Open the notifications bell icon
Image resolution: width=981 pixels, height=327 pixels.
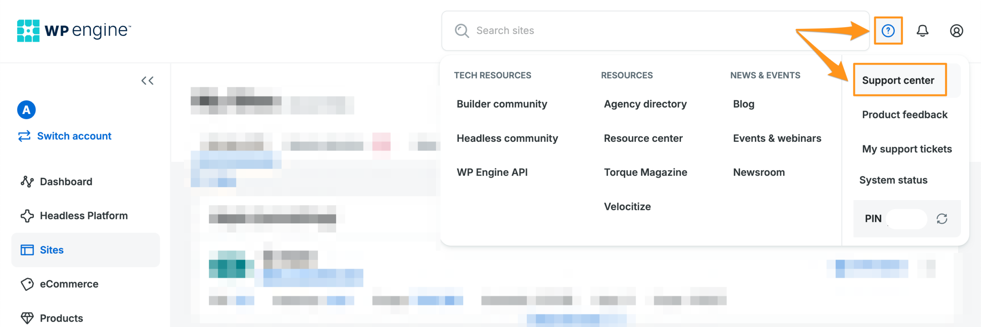point(922,31)
